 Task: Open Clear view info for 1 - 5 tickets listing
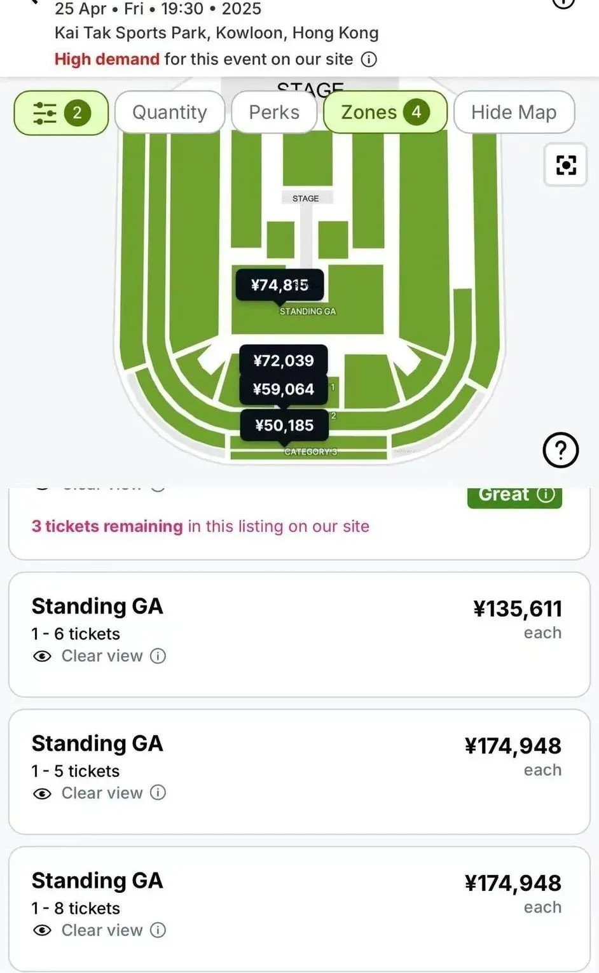pos(158,793)
